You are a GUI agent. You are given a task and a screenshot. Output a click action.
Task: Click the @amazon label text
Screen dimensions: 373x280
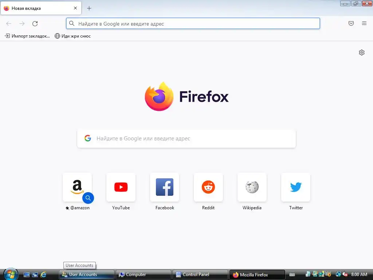coord(80,207)
